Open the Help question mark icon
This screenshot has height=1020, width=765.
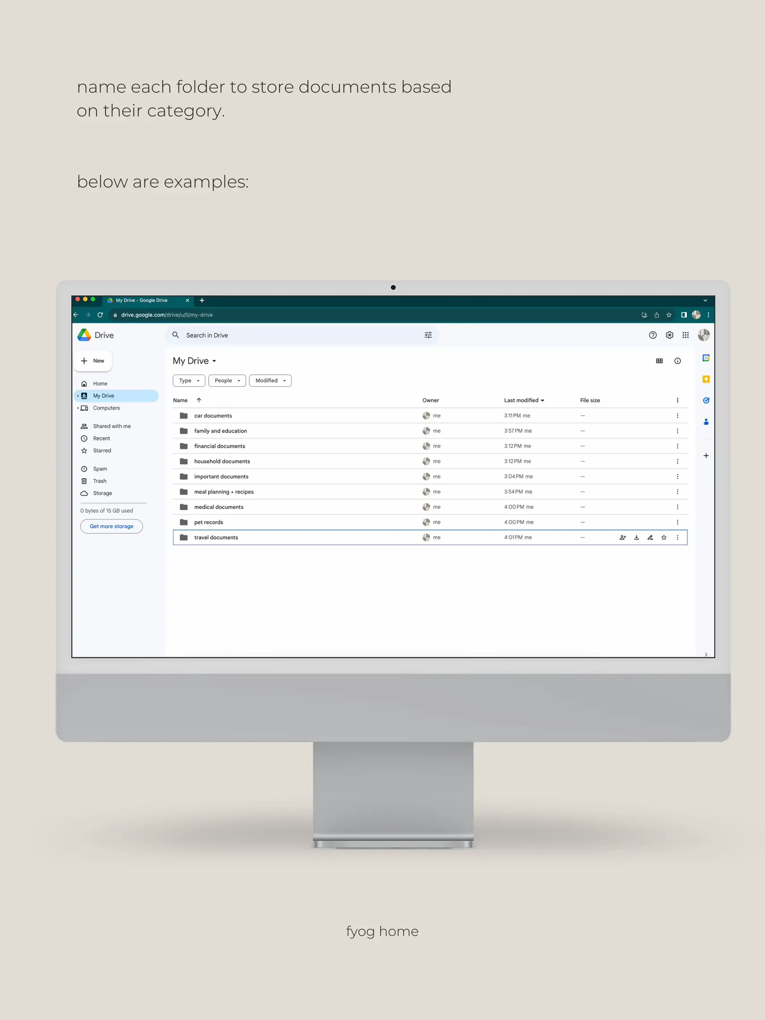click(x=652, y=335)
